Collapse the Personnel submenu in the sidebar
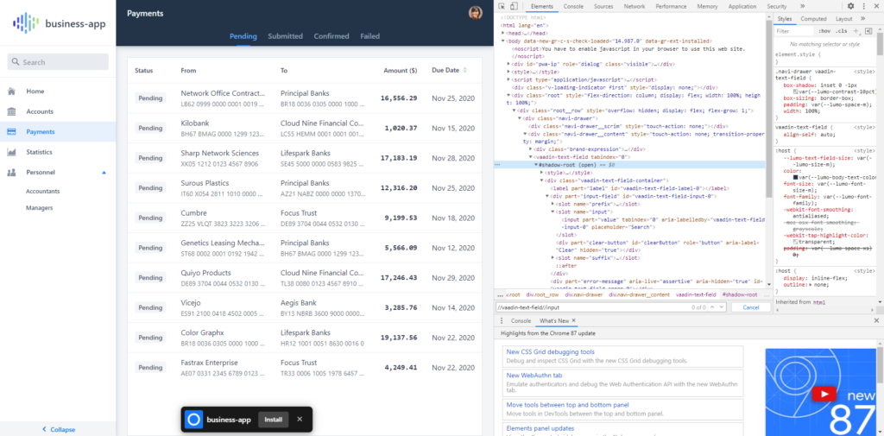The width and height of the screenshot is (884, 436). coord(104,173)
